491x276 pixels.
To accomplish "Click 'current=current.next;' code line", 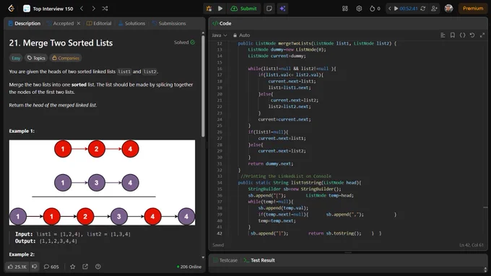I will point(284,119).
